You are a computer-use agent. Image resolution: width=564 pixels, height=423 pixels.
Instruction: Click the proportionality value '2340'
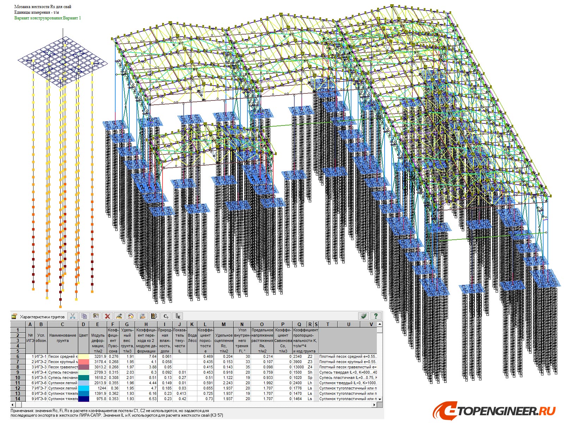point(298,356)
